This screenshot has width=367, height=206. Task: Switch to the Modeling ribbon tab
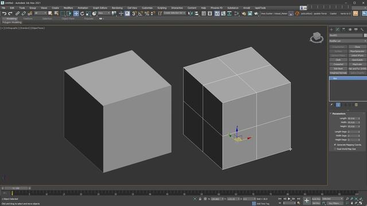click(x=11, y=19)
